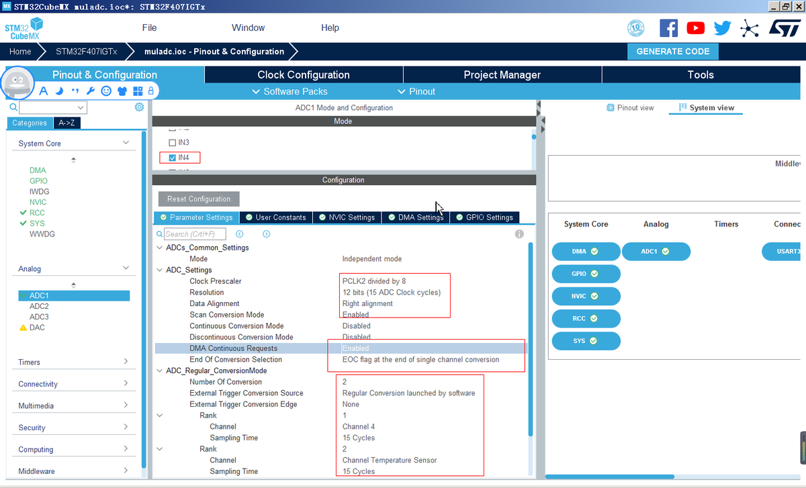Open the File menu

point(149,28)
